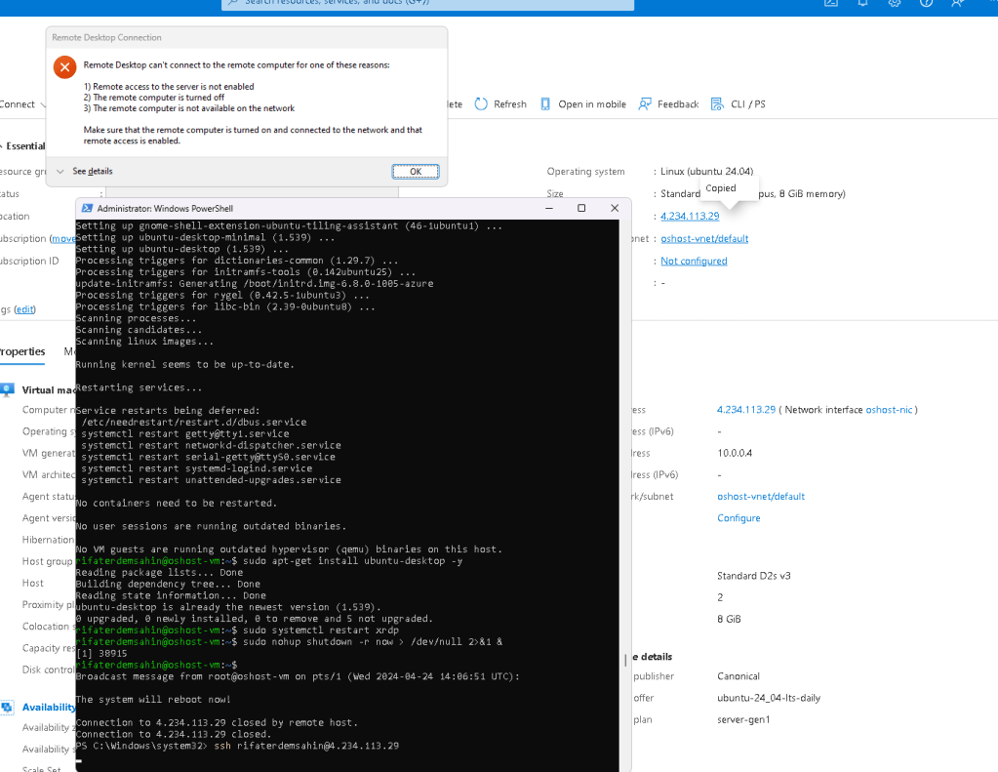
Task: Expand See details in Remote Desktop dialog
Action: click(85, 172)
